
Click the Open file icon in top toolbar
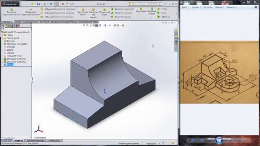pyautogui.click(x=32, y=4)
